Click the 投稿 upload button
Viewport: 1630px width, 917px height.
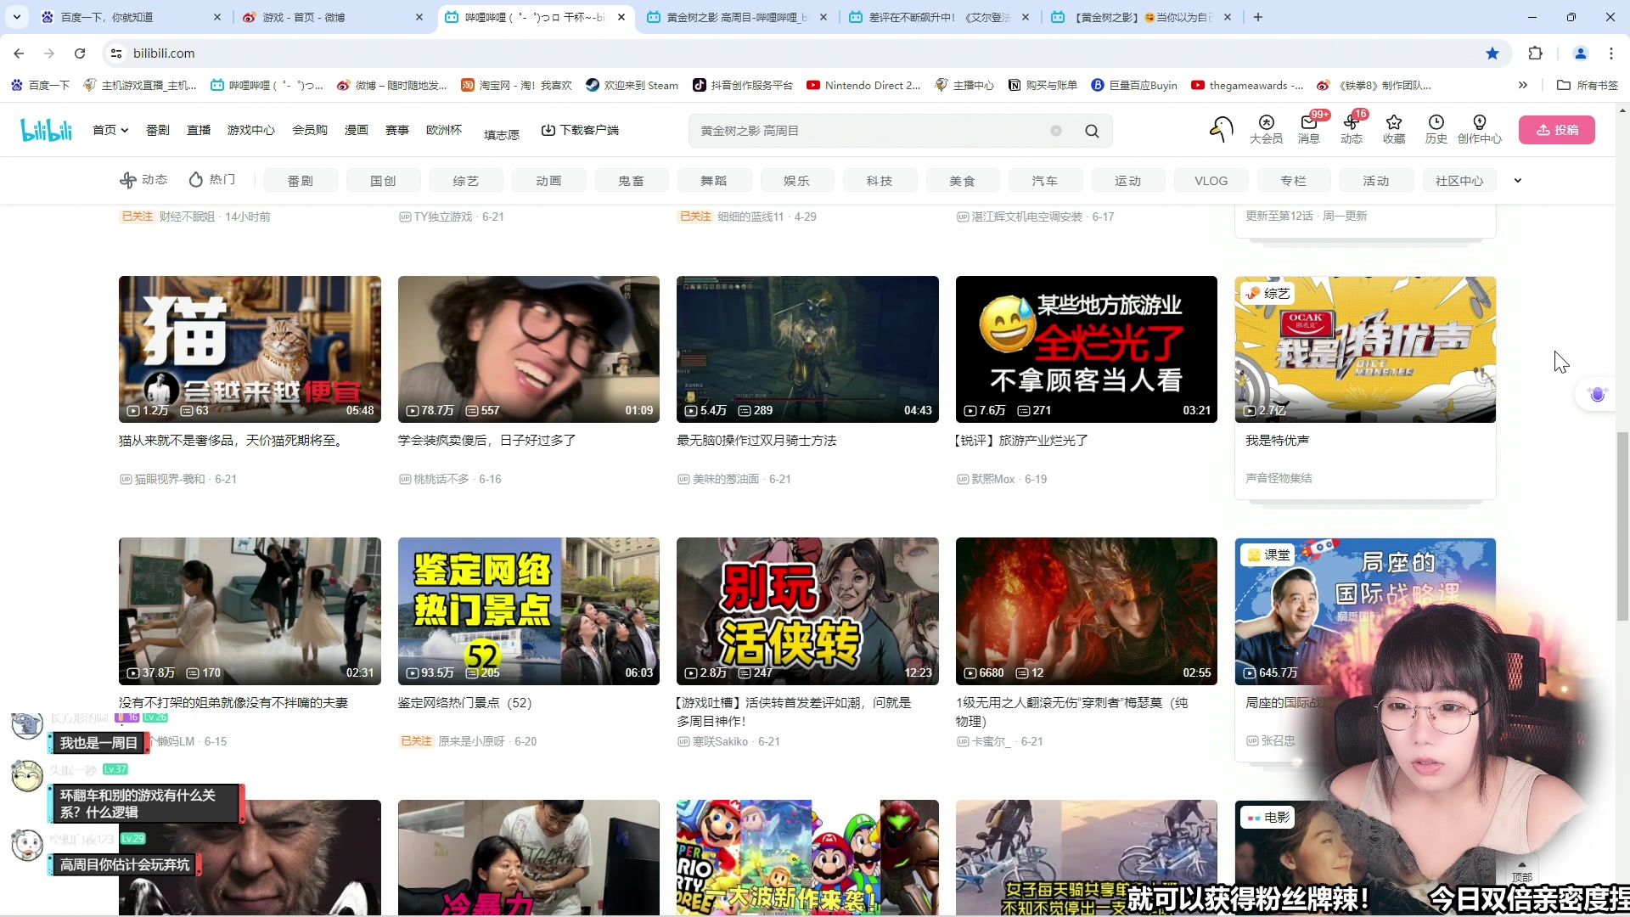pos(1557,130)
